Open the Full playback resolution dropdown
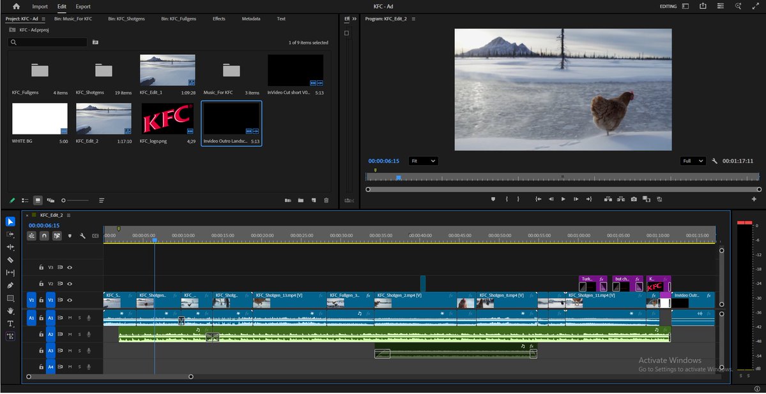Viewport: 766px width, 394px height. tap(693, 161)
